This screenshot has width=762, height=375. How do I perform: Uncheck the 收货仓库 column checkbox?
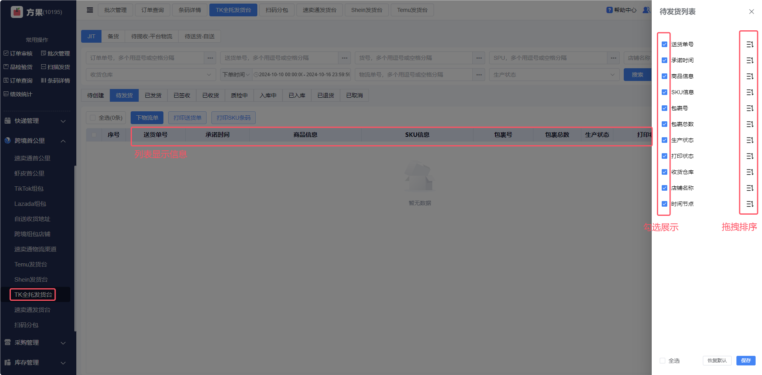pyautogui.click(x=665, y=172)
